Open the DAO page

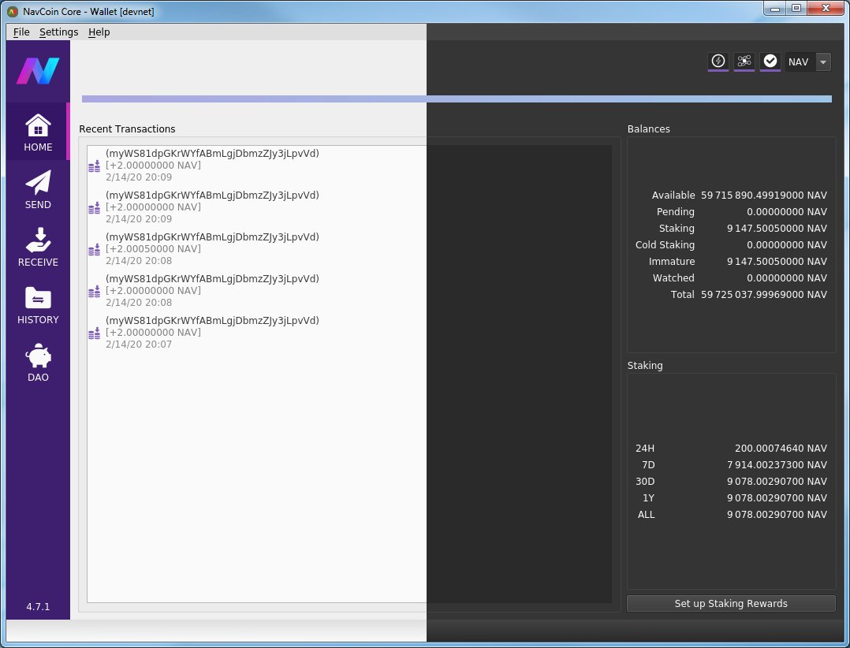pyautogui.click(x=38, y=362)
